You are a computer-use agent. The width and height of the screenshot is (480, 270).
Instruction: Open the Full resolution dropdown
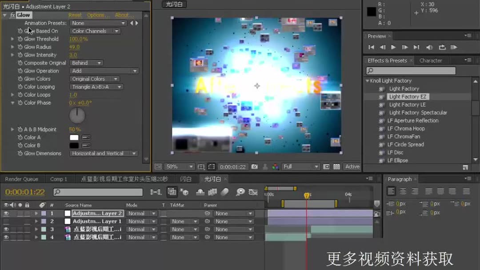coord(300,166)
